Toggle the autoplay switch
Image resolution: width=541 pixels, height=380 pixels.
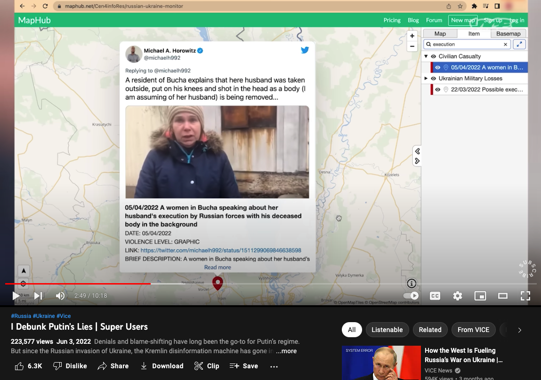click(411, 296)
